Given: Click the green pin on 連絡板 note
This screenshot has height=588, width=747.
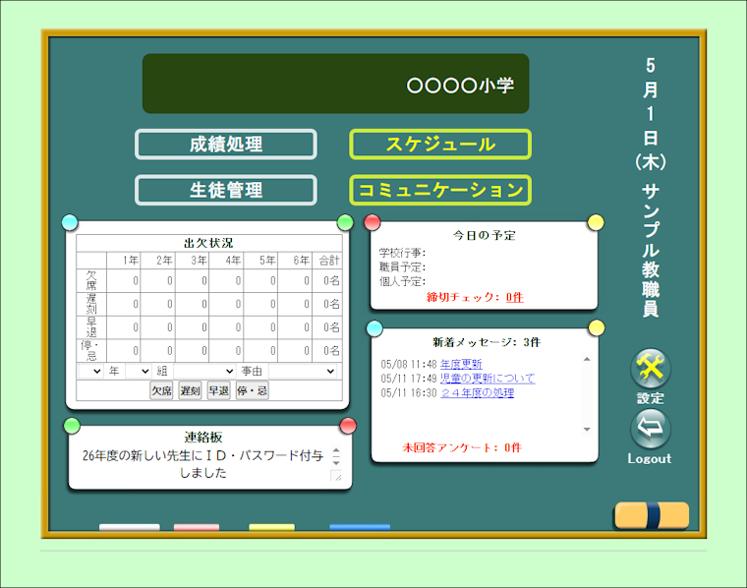Looking at the screenshot, I should point(72,425).
